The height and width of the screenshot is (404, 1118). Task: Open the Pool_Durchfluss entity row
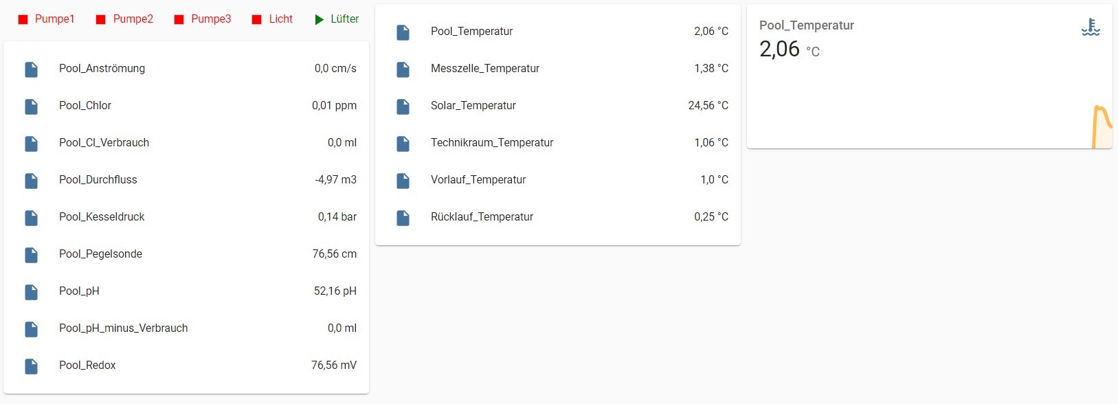tap(186, 180)
